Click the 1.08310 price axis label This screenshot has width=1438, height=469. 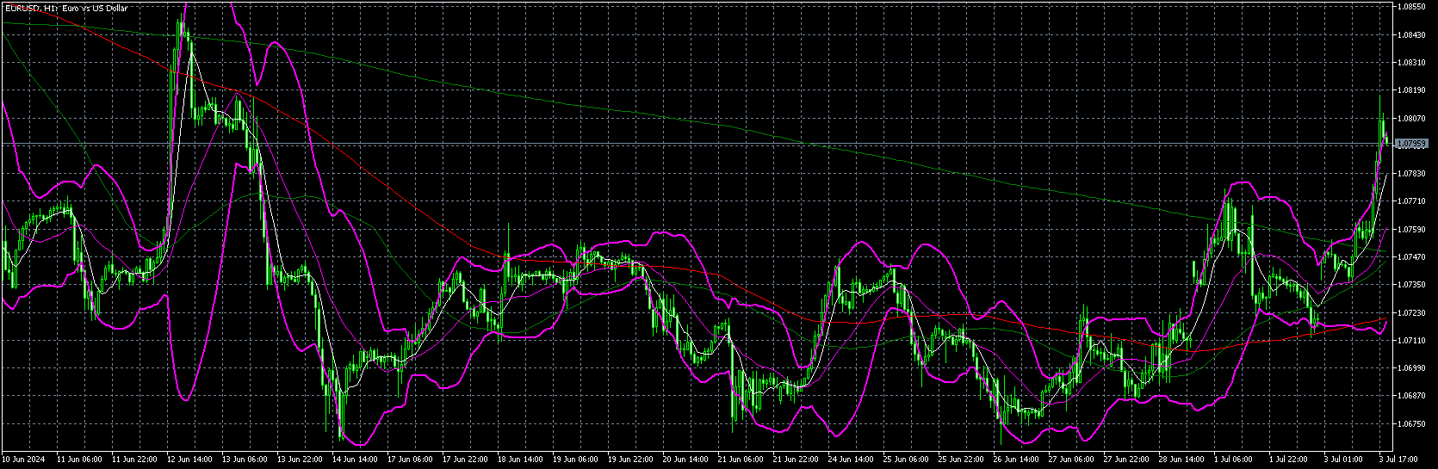[1413, 62]
